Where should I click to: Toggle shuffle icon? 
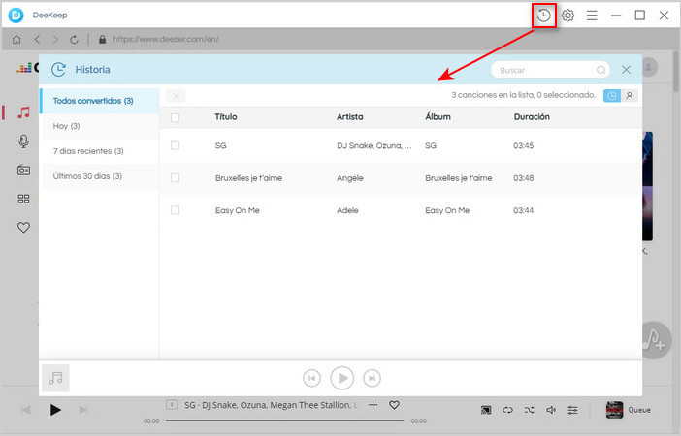pyautogui.click(x=529, y=410)
